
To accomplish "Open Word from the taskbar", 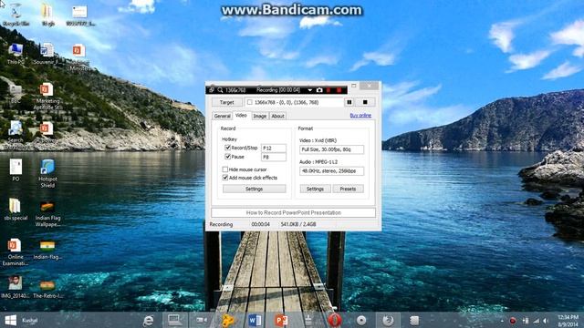I will [255, 320].
